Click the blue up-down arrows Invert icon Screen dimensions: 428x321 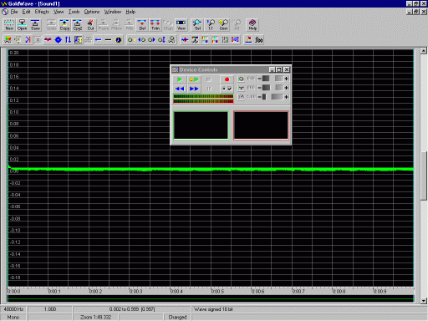point(68,40)
